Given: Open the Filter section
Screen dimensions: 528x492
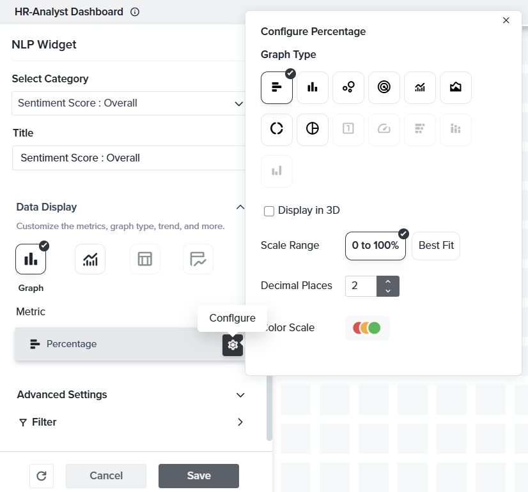Looking at the screenshot, I should (240, 422).
